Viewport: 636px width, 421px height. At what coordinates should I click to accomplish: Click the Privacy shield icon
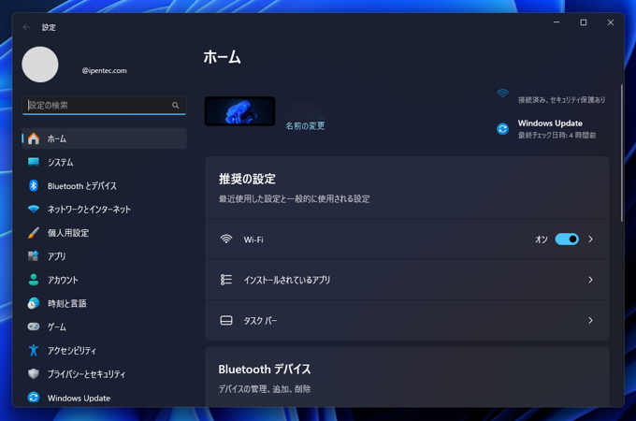tap(34, 373)
